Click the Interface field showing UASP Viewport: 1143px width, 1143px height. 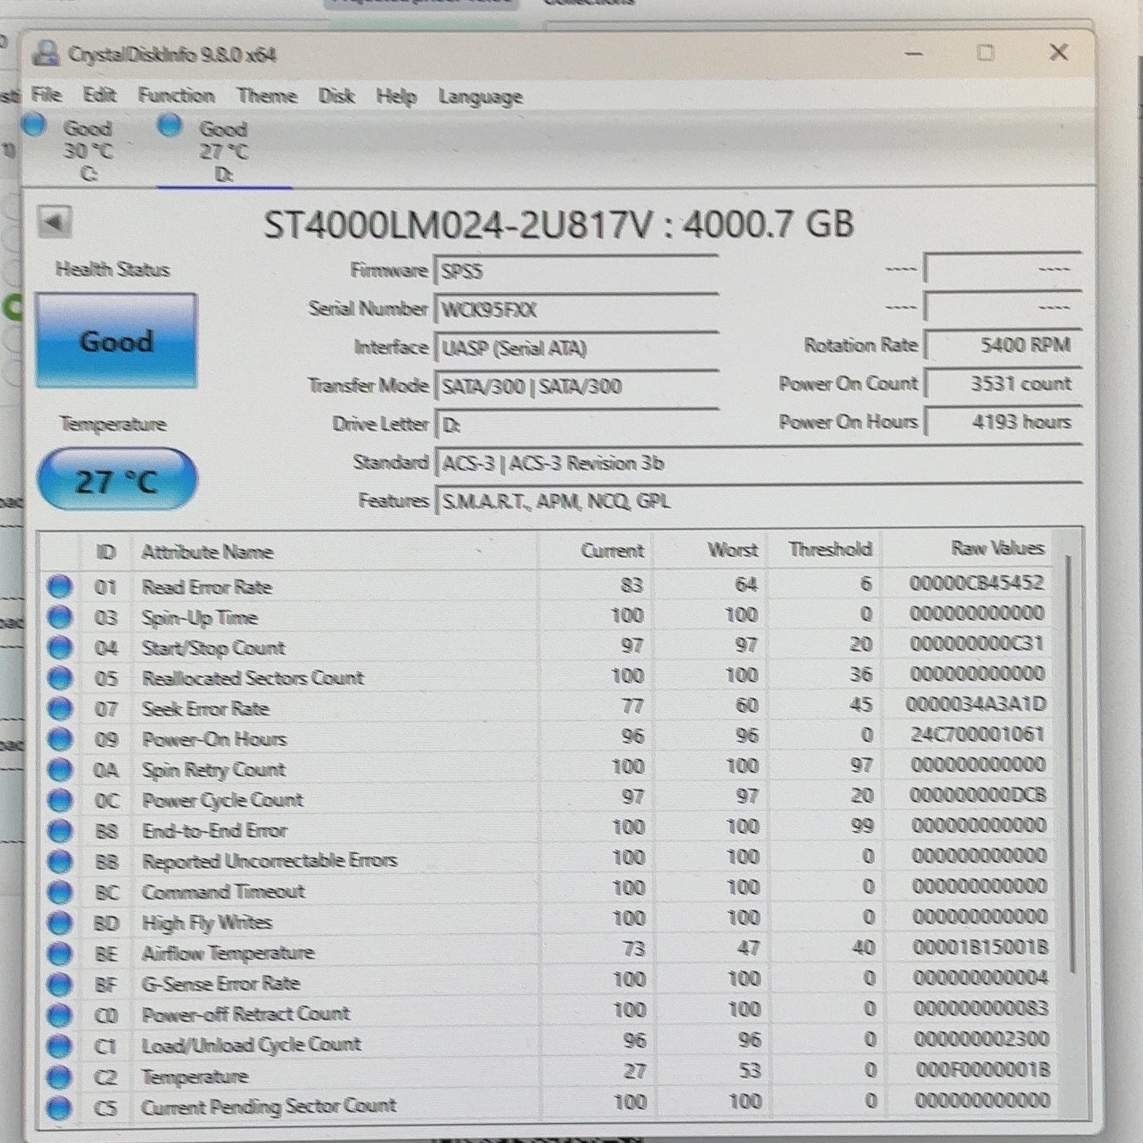click(576, 347)
